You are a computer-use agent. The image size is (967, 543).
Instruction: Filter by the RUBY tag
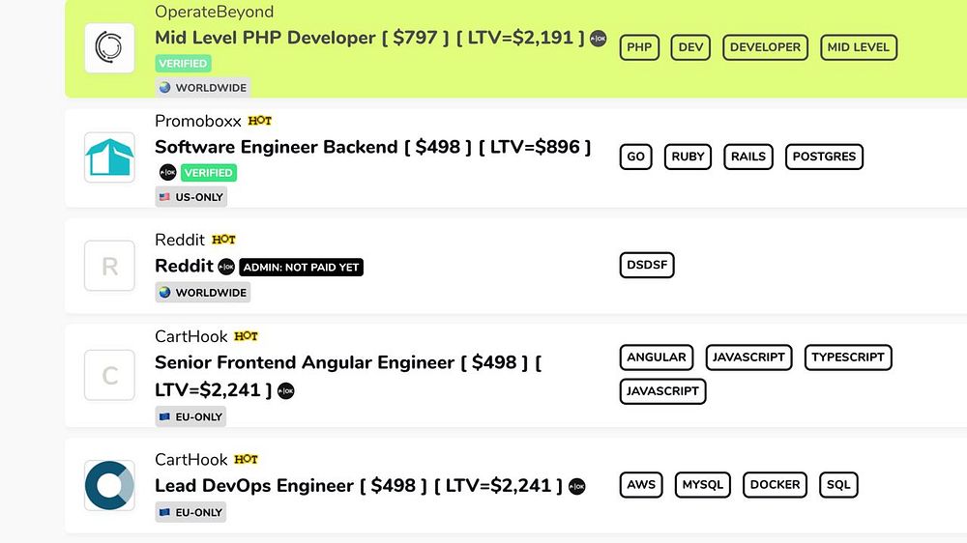pyautogui.click(x=688, y=157)
